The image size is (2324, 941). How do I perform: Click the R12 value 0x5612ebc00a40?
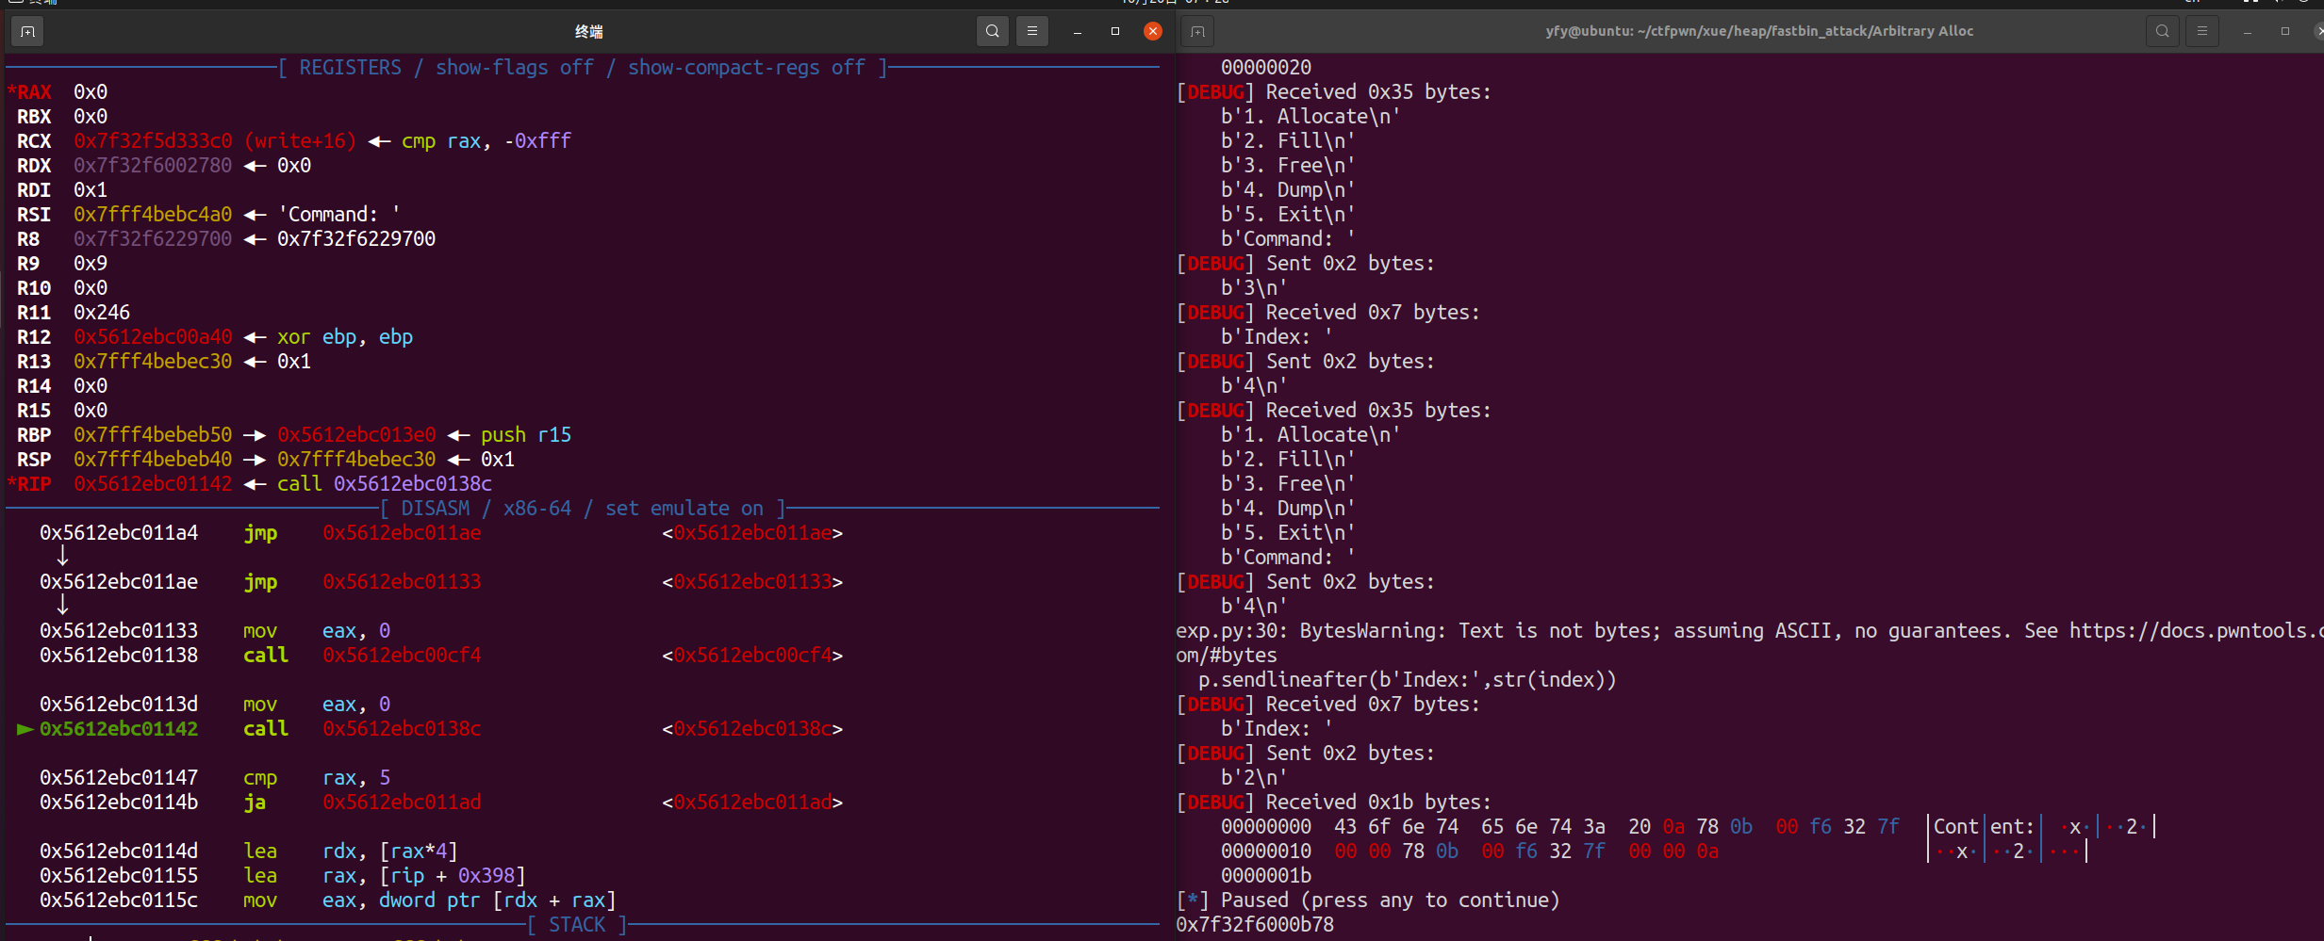(153, 337)
